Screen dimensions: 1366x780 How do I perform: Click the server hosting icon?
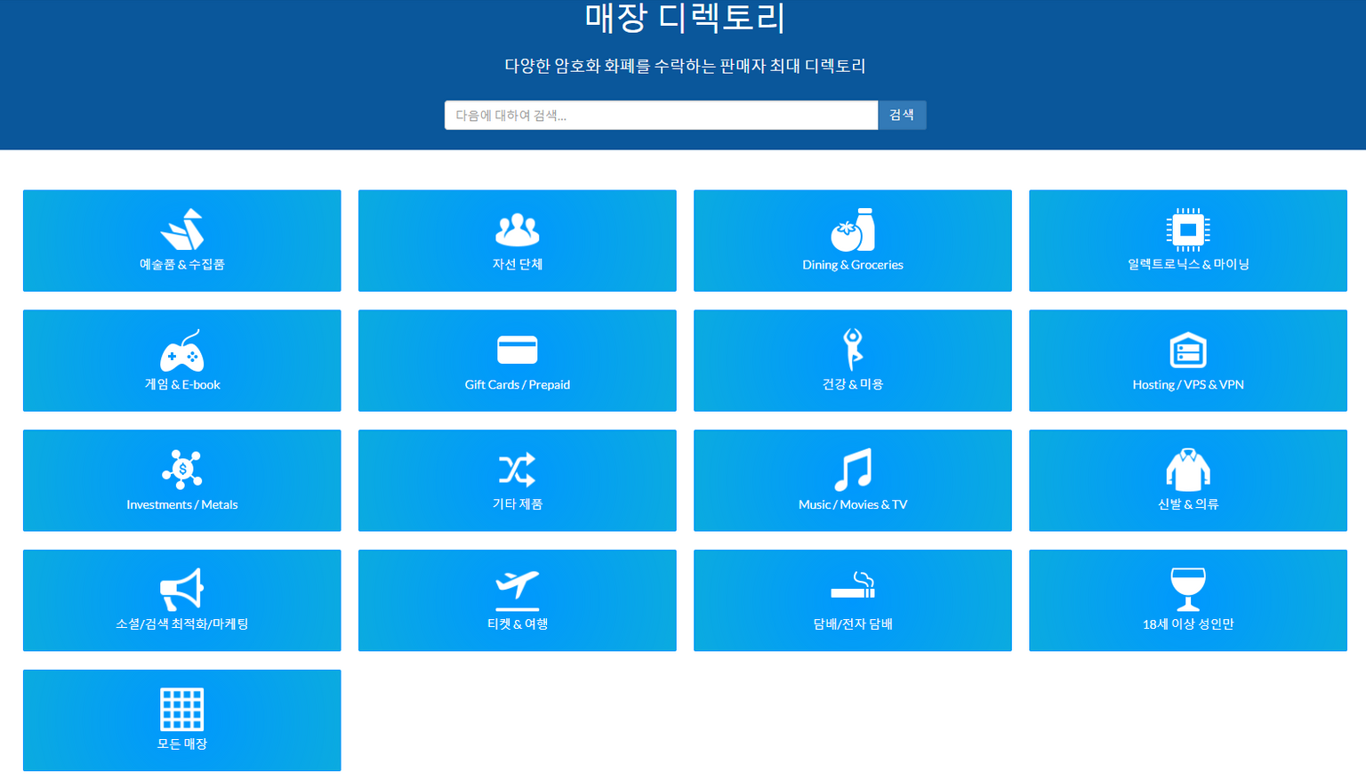1188,350
